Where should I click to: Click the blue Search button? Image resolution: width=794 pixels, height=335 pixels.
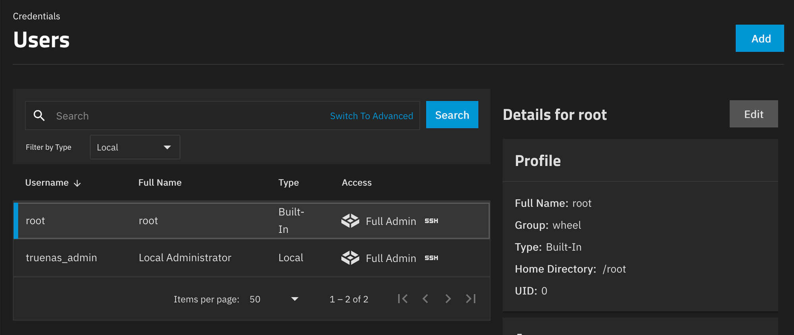click(x=452, y=115)
